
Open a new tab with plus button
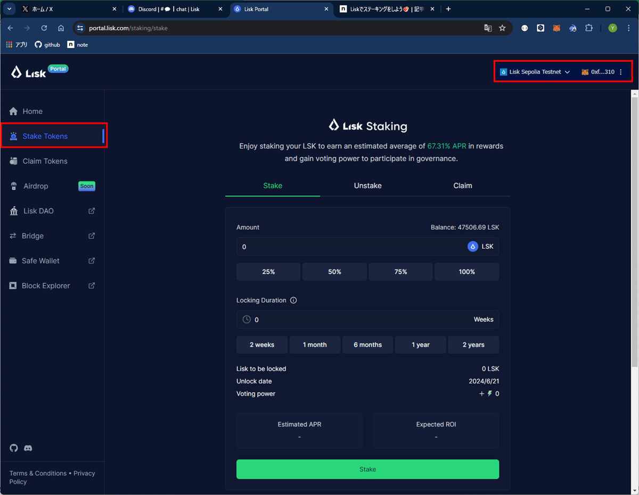tap(448, 9)
